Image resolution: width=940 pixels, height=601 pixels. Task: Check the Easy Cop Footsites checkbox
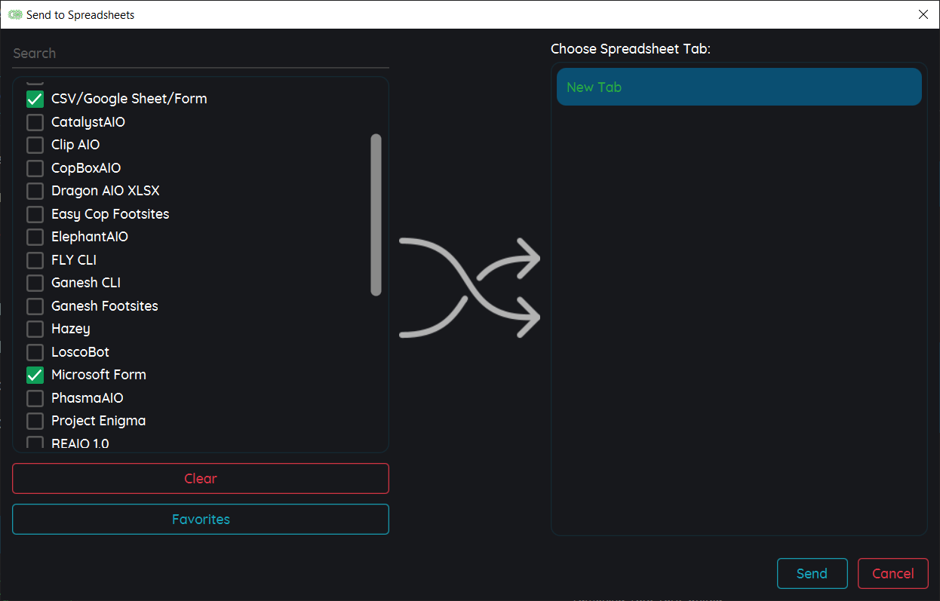click(x=35, y=214)
